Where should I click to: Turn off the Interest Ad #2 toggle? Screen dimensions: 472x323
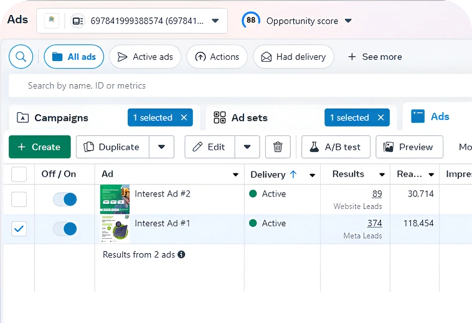coord(65,200)
